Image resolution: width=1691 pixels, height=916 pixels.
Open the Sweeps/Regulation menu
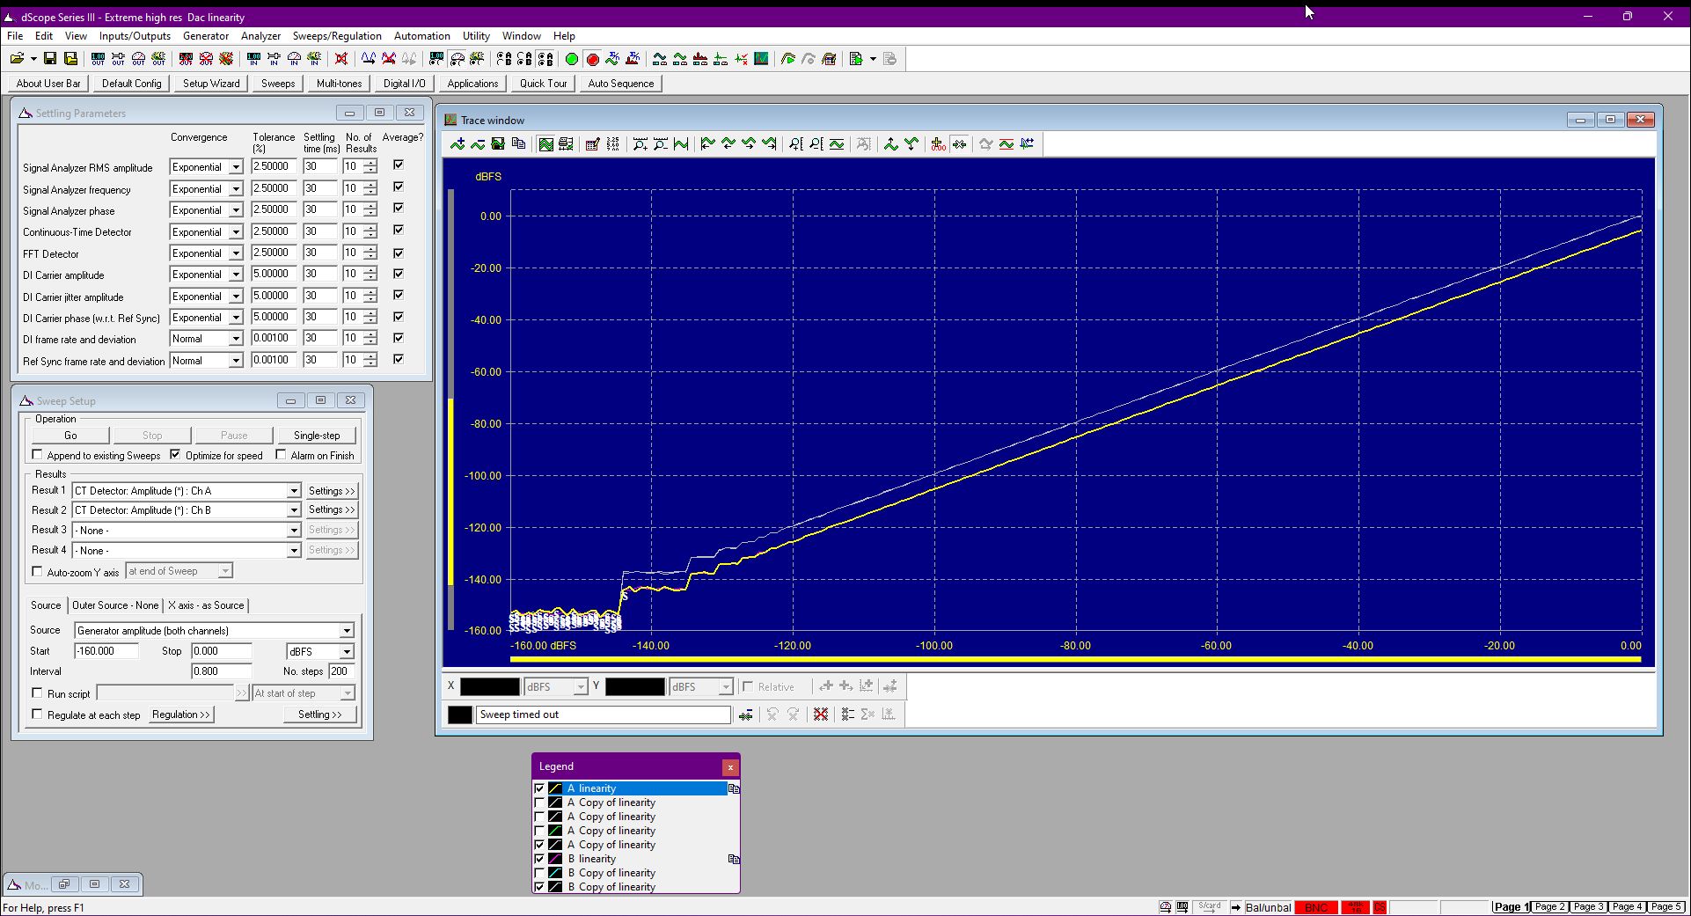point(337,36)
